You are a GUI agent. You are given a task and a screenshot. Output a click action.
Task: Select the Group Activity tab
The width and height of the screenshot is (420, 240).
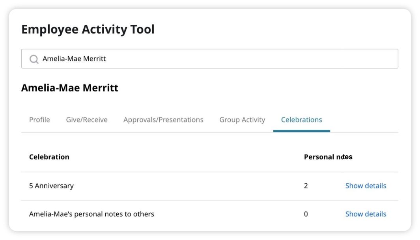coord(242,119)
